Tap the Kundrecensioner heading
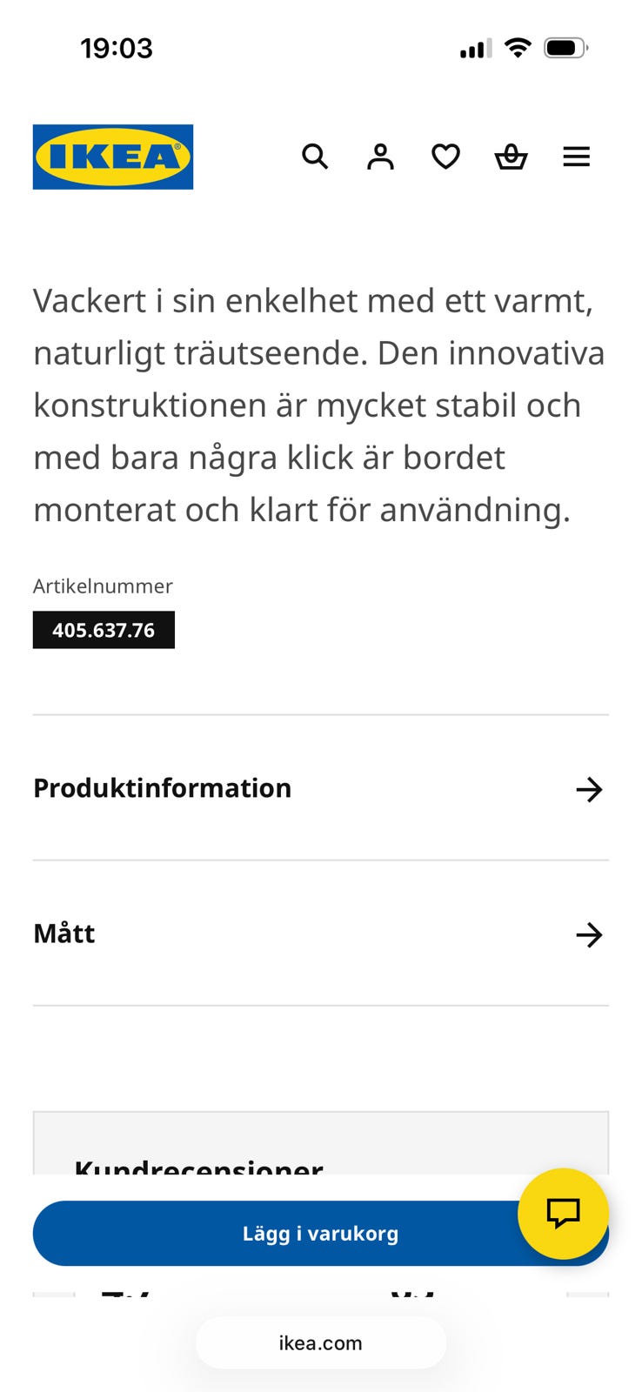Screen dimensions: 642x1392 [x=198, y=1166]
